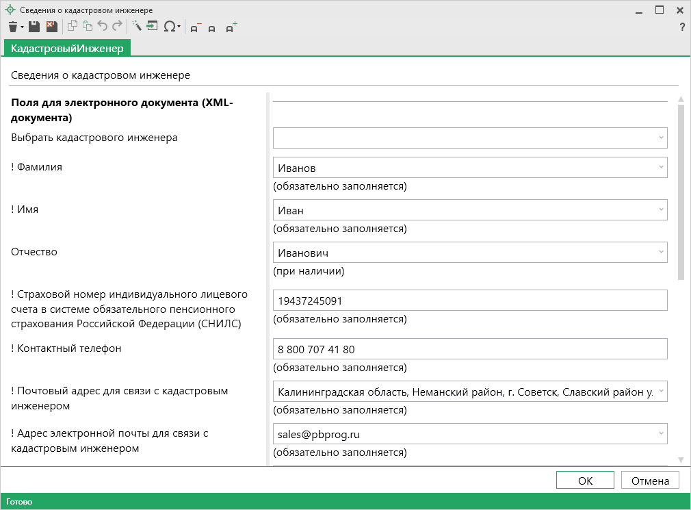Click the vertical scrollbar thumb
This screenshot has width=691, height=510.
(680, 192)
